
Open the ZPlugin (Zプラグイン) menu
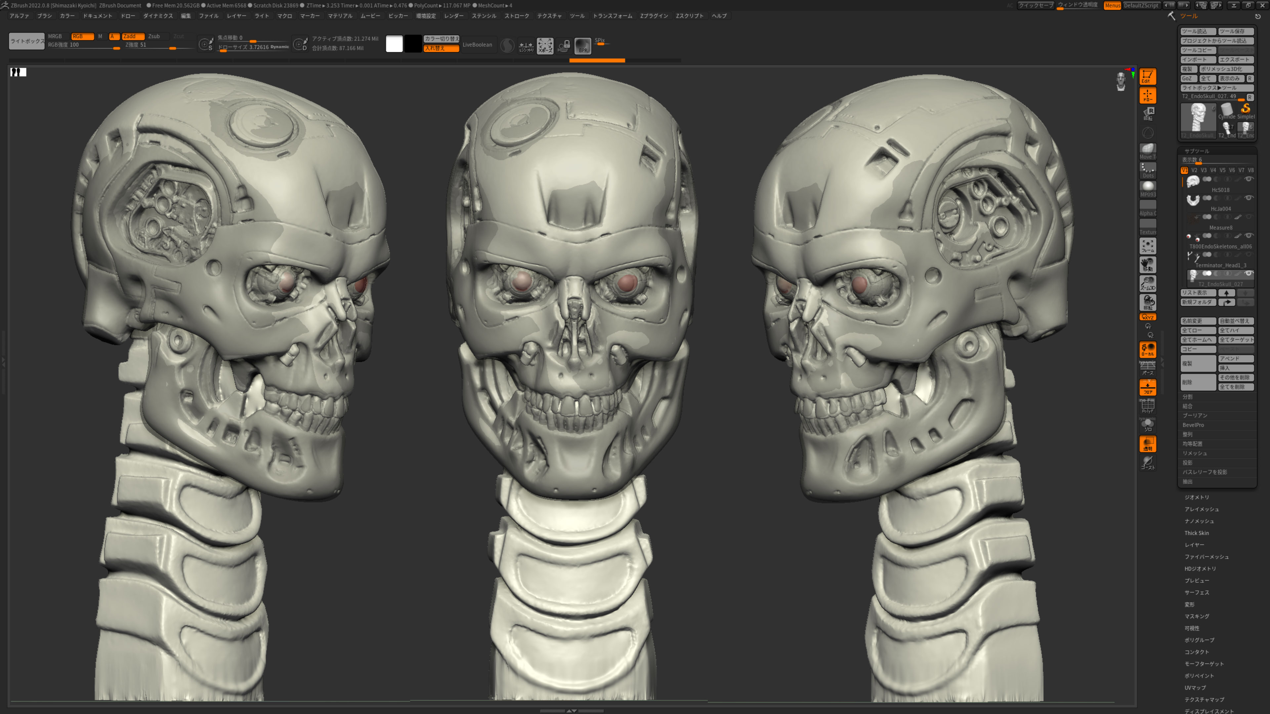[654, 16]
